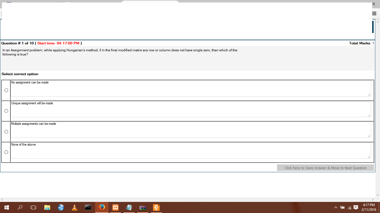Mark "None of the above" radio option
This screenshot has height=213, width=380.
[x=6, y=152]
